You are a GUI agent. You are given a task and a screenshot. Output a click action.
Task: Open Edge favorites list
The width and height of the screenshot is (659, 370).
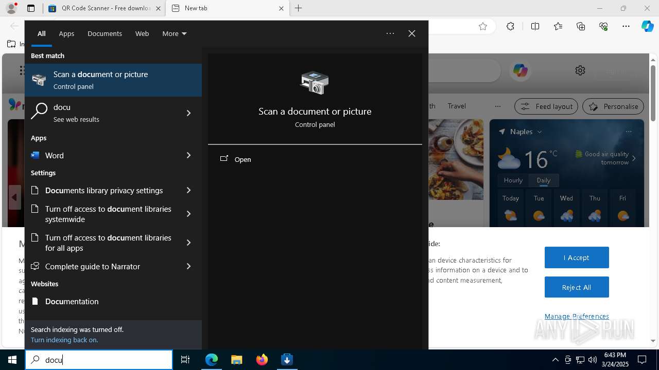tap(558, 26)
